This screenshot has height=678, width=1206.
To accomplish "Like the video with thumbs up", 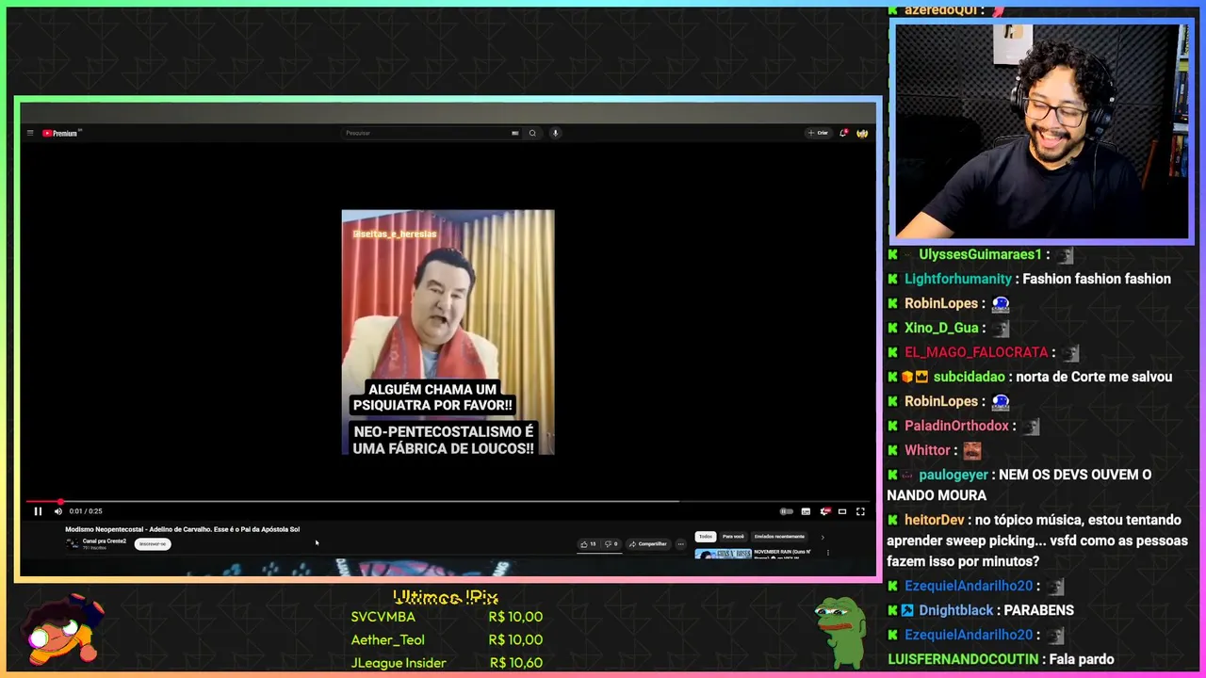I will [x=588, y=543].
